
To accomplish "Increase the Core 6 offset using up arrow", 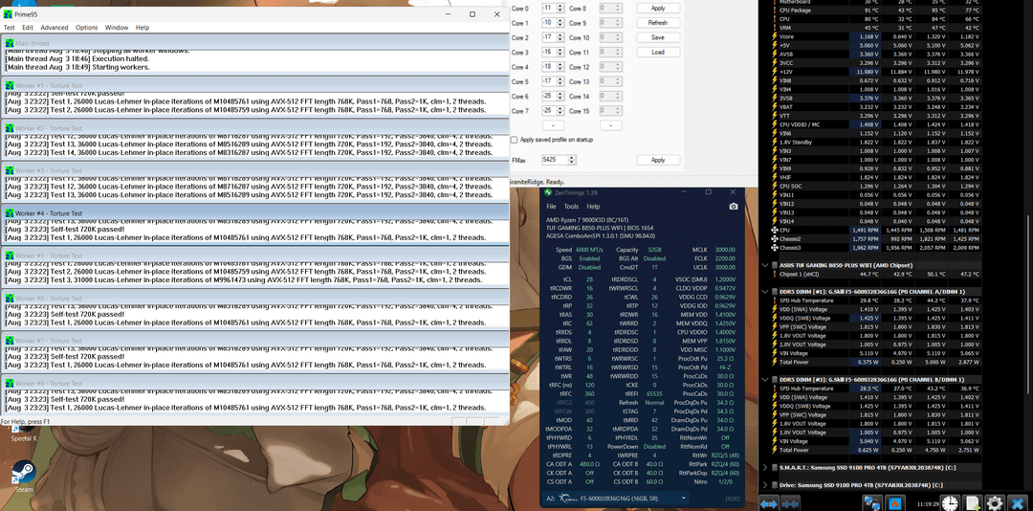I will click(560, 95).
